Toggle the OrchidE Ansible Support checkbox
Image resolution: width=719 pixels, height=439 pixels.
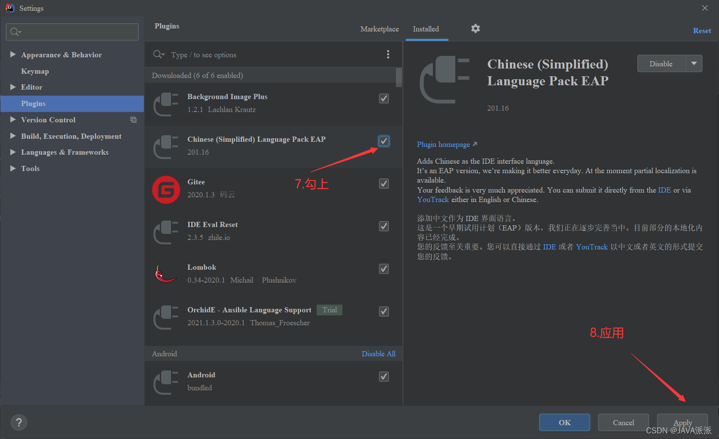(x=384, y=311)
